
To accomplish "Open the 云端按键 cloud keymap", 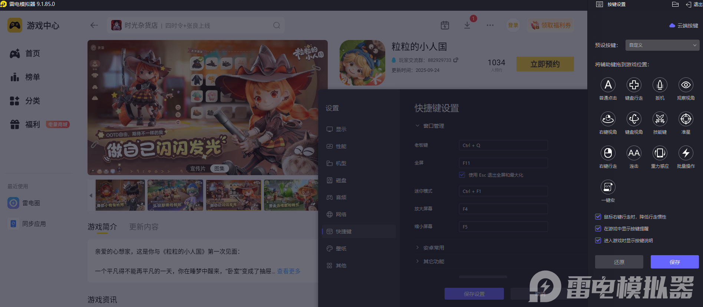I will click(684, 26).
